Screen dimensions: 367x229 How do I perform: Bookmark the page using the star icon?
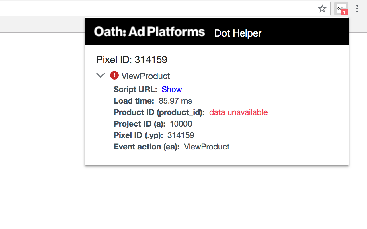point(322,9)
